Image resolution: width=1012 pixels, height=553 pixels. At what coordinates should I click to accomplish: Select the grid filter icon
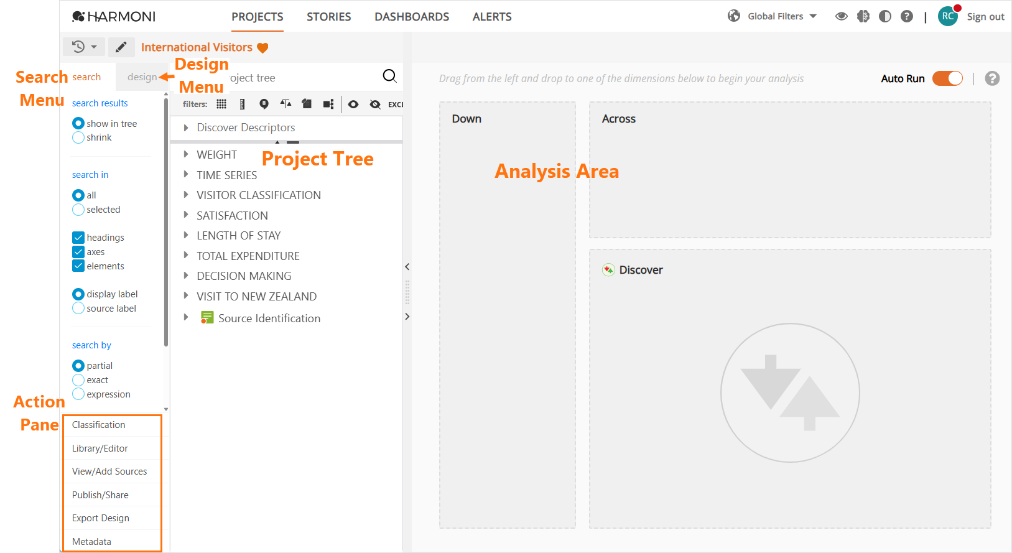tap(221, 104)
